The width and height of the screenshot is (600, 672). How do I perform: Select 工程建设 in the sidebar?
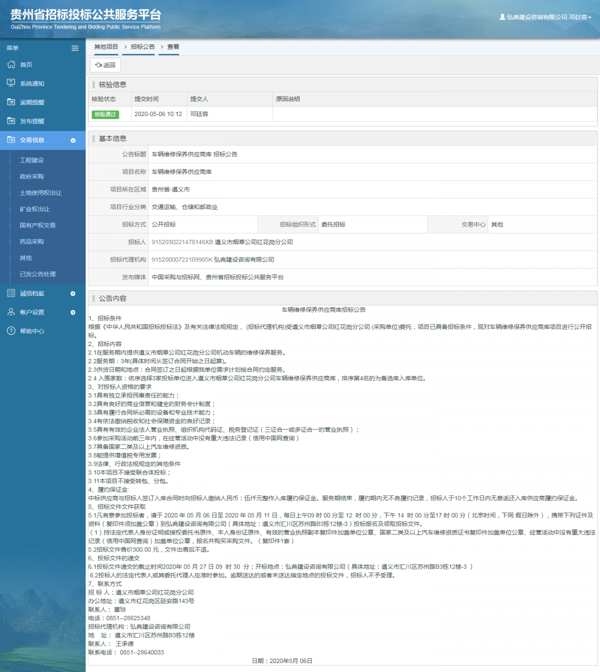pos(31,160)
